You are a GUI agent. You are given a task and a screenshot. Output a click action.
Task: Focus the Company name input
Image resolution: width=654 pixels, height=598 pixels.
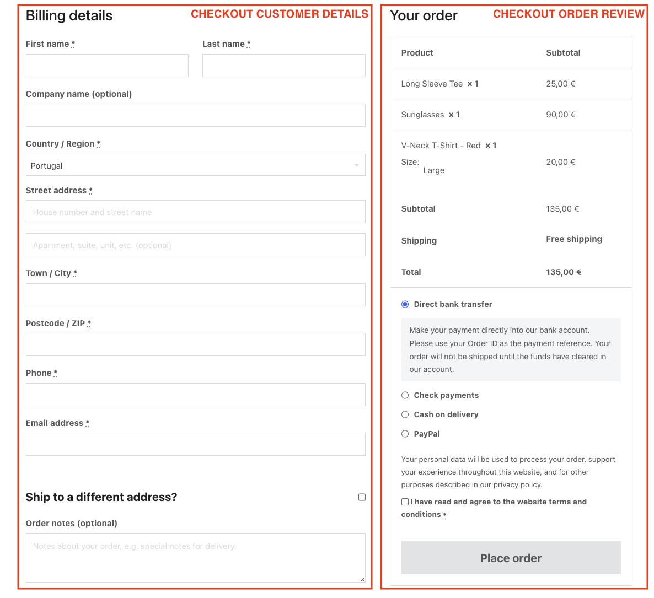195,115
